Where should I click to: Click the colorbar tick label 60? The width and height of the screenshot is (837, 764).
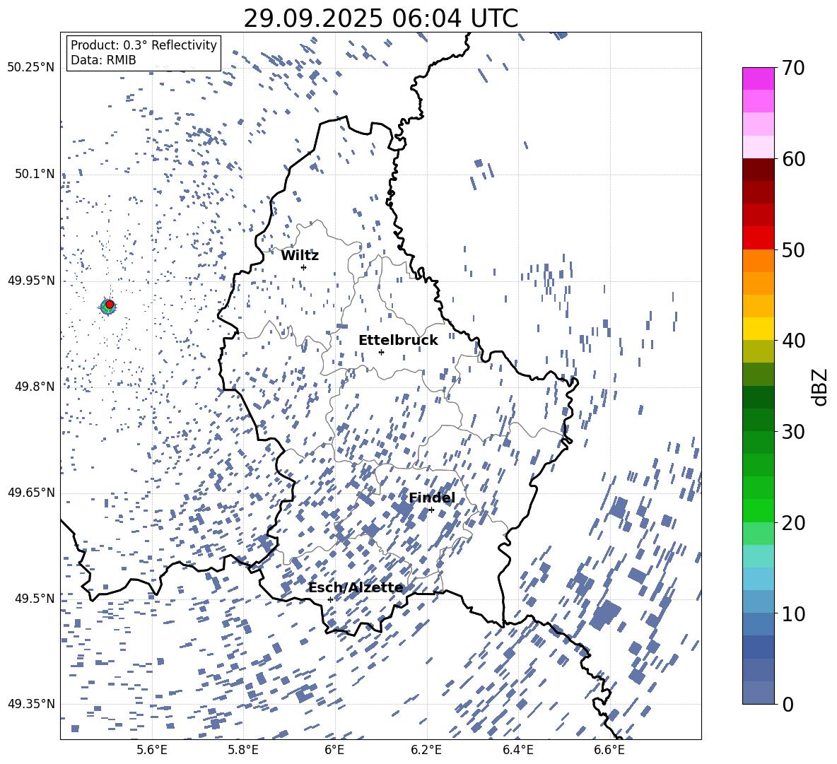793,159
